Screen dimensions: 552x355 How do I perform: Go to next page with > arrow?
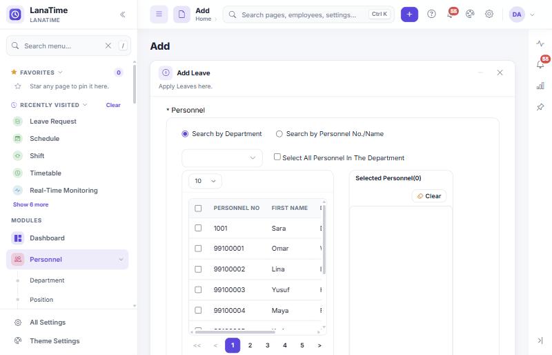319,345
